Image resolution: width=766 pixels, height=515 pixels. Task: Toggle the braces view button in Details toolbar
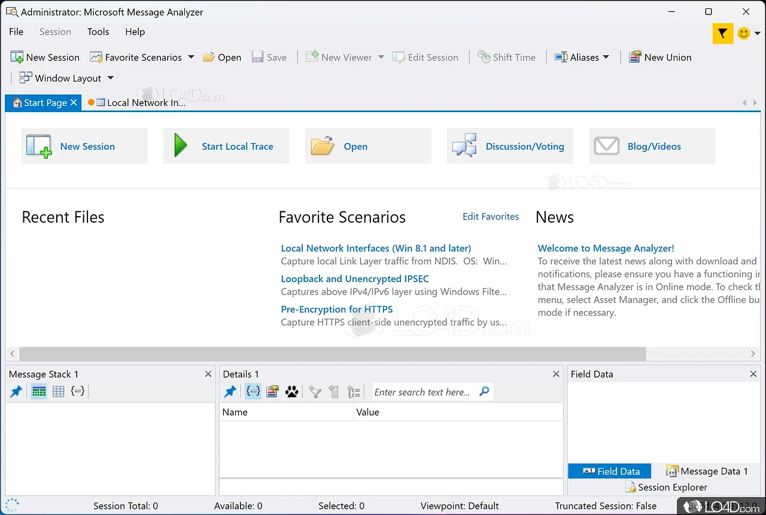point(253,392)
